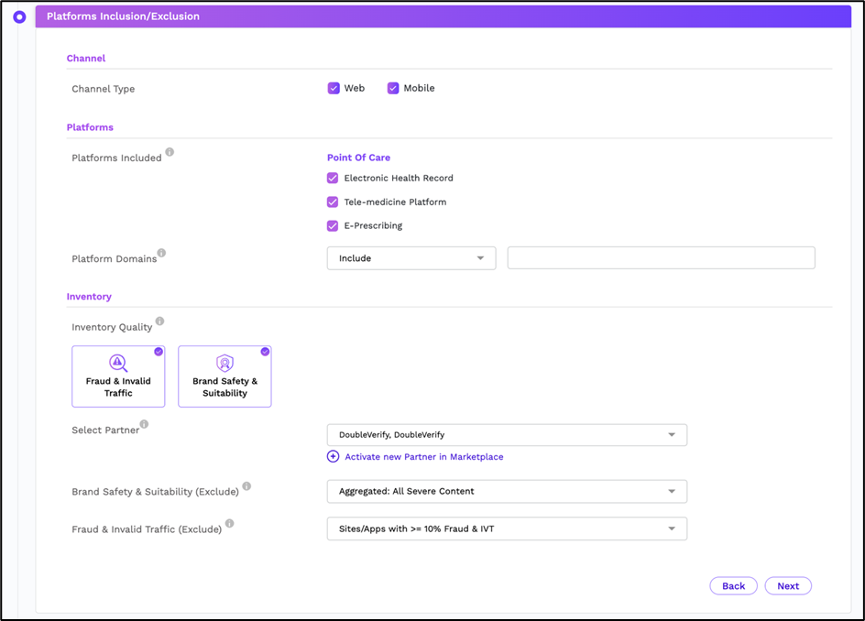The width and height of the screenshot is (865, 621).
Task: Click the plus icon before Activate new Partner
Action: pyautogui.click(x=333, y=456)
